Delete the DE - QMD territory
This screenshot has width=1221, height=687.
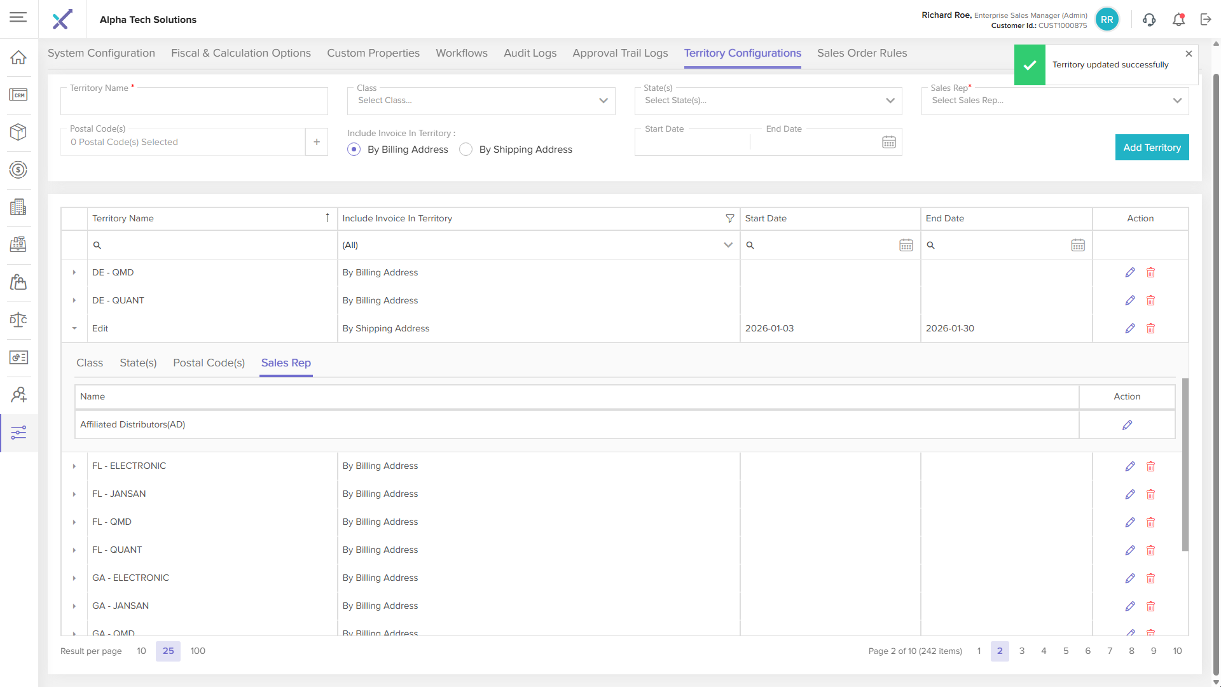point(1150,272)
